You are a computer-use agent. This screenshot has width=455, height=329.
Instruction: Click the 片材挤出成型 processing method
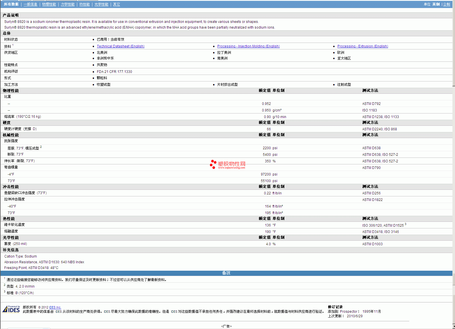pos(227,85)
